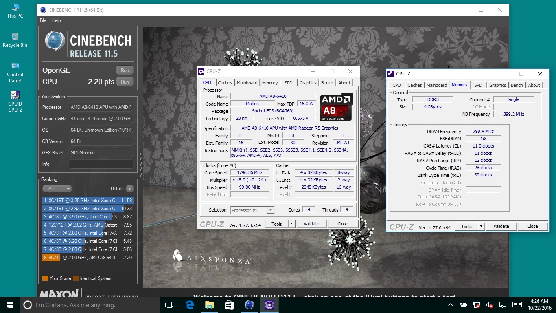This screenshot has width=556, height=313.
Task: Open battery status tray icon
Action: coord(463,305)
